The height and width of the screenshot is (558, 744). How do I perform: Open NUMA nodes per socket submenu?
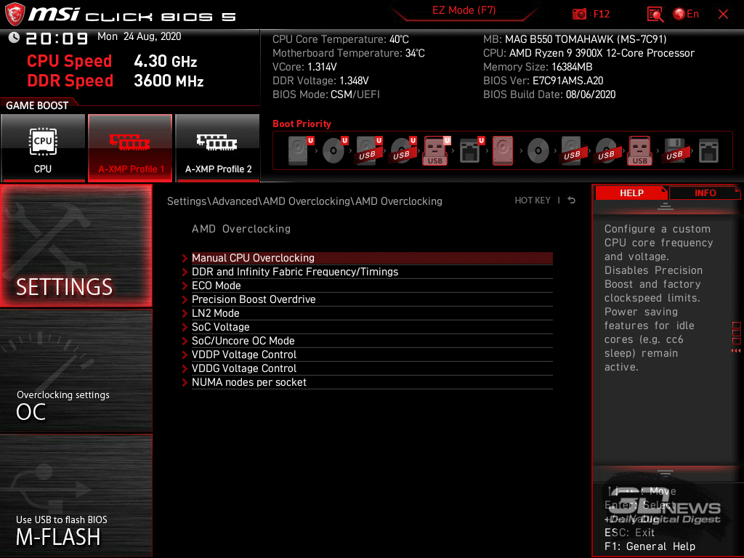coord(372,381)
